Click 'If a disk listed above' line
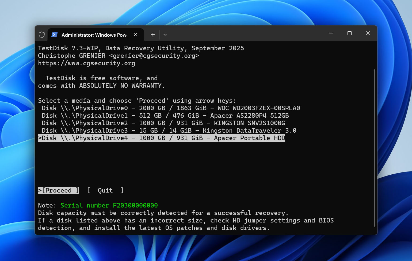Image resolution: width=412 pixels, height=261 pixels. [186, 220]
